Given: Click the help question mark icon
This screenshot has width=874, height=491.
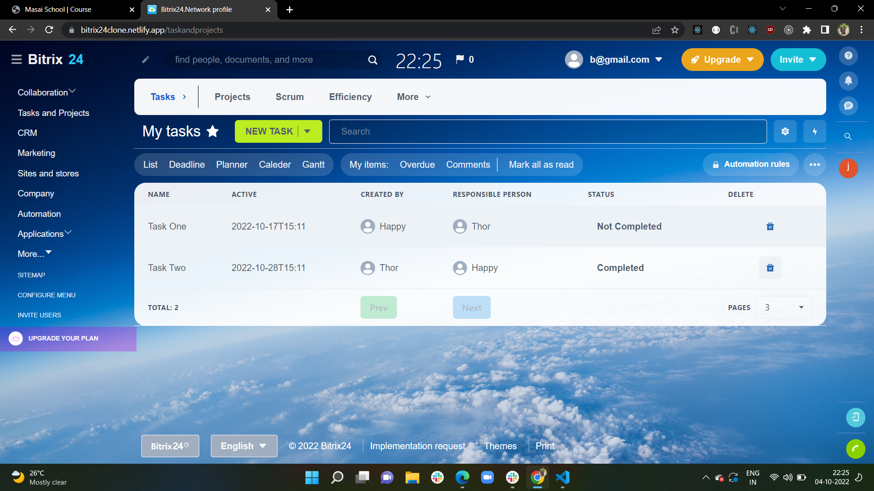Looking at the screenshot, I should 848,55.
